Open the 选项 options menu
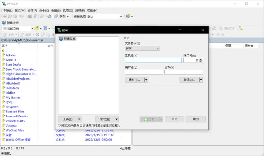264x156 pixels. coord(68,11)
